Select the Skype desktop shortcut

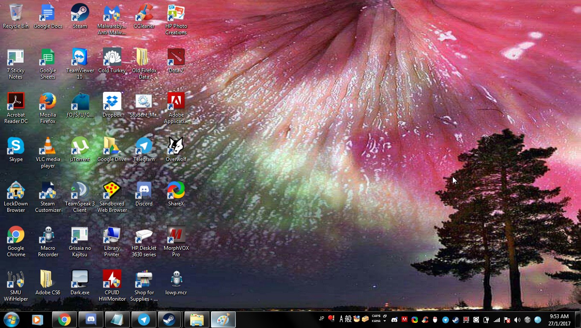click(x=16, y=150)
